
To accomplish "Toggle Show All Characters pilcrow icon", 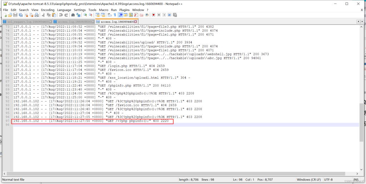I will pos(115,15).
